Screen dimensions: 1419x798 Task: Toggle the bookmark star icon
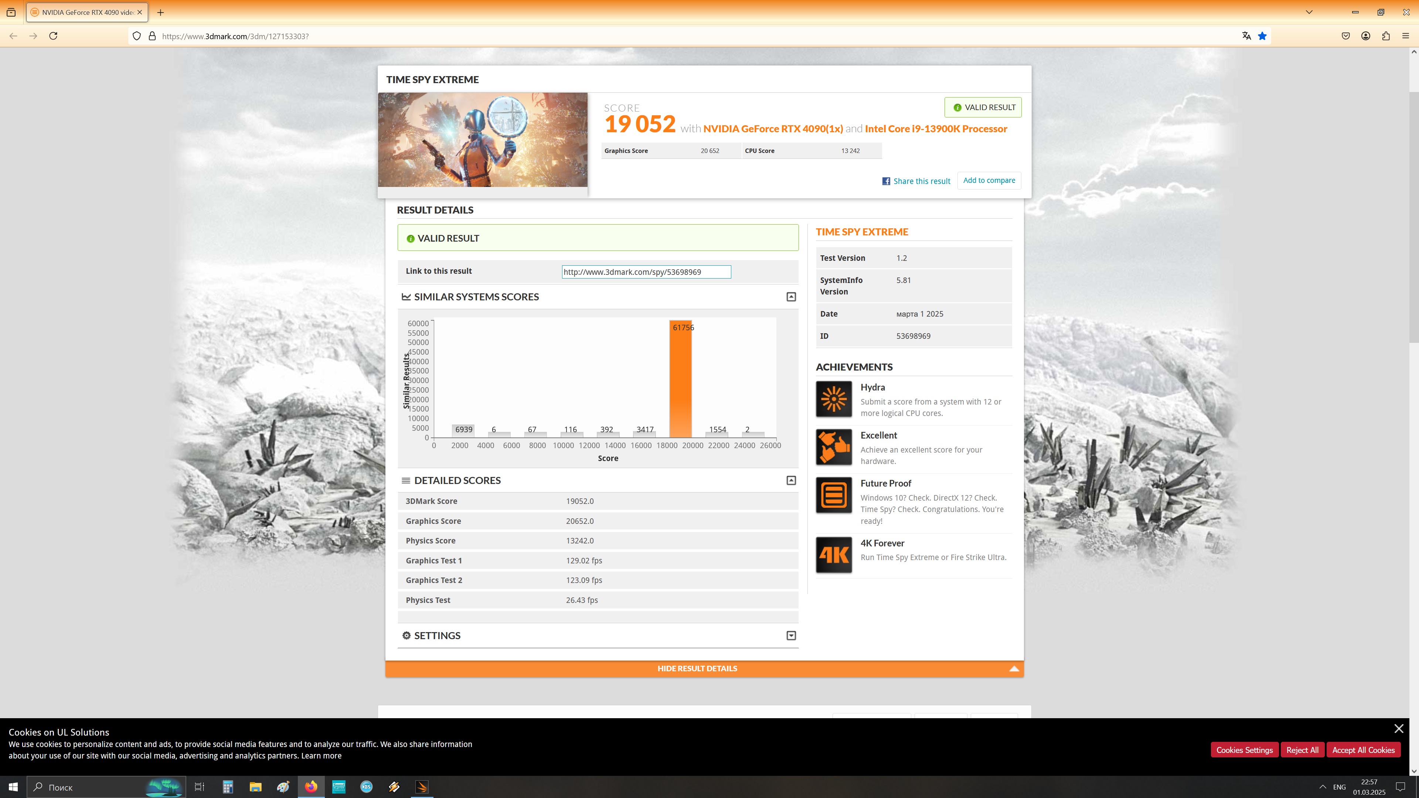pyautogui.click(x=1262, y=36)
